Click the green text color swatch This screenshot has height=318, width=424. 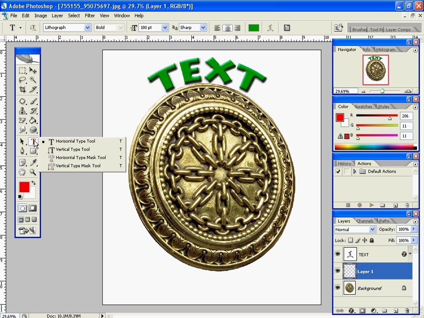254,27
